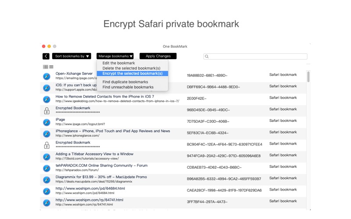The width and height of the screenshot is (351, 219).
Task: Click ID B96A82B5-6332-4994-9CA2-465FF593B7
Action: [x=224, y=179]
